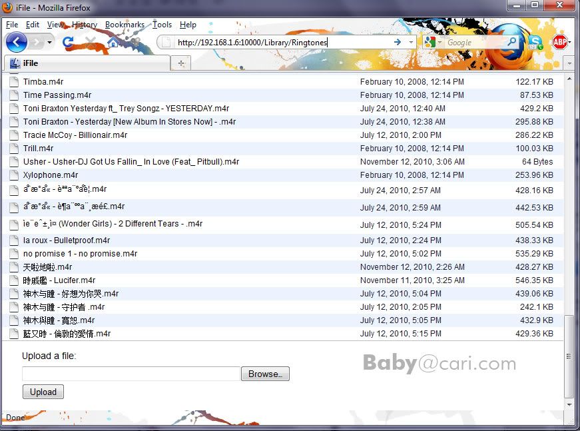Click the search magnifier icon
This screenshot has height=431, width=580.
(x=511, y=42)
